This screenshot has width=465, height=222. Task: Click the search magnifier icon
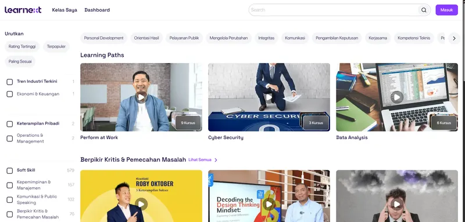click(x=424, y=10)
